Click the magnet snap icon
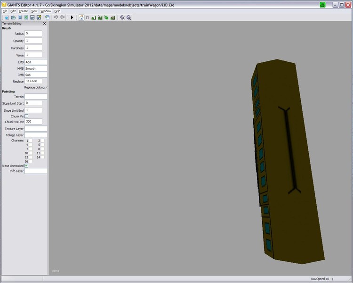This screenshot has height=283, width=353. 88,17
